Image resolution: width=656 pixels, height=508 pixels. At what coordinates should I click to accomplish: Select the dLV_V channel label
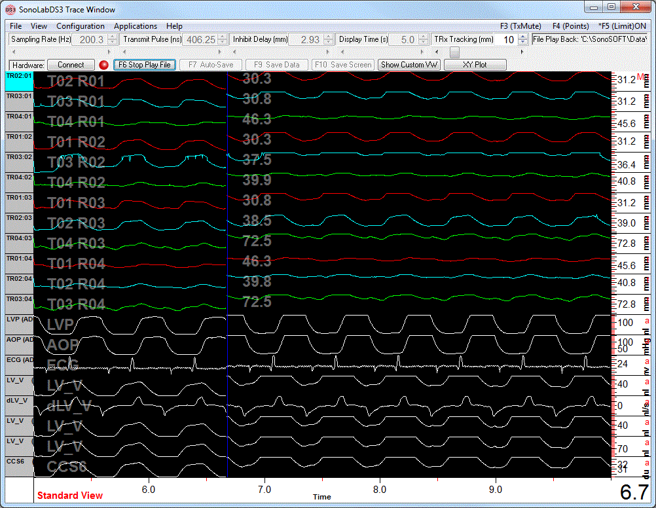[x=19, y=407]
